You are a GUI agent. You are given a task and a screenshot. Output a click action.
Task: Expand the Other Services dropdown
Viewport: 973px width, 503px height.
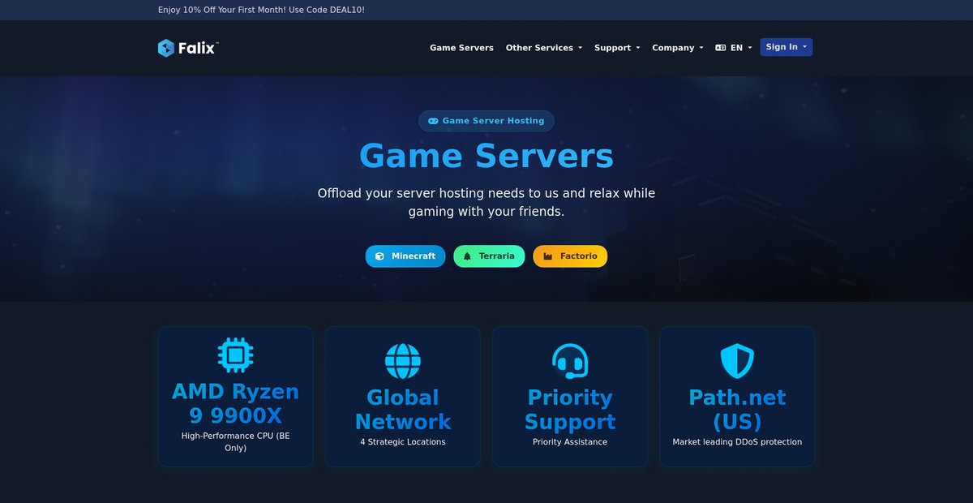(544, 48)
